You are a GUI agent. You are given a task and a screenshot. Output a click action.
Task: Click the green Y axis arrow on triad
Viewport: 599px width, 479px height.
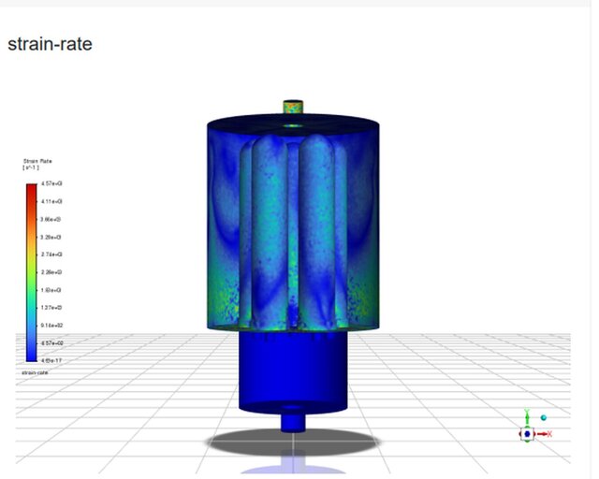(x=527, y=416)
